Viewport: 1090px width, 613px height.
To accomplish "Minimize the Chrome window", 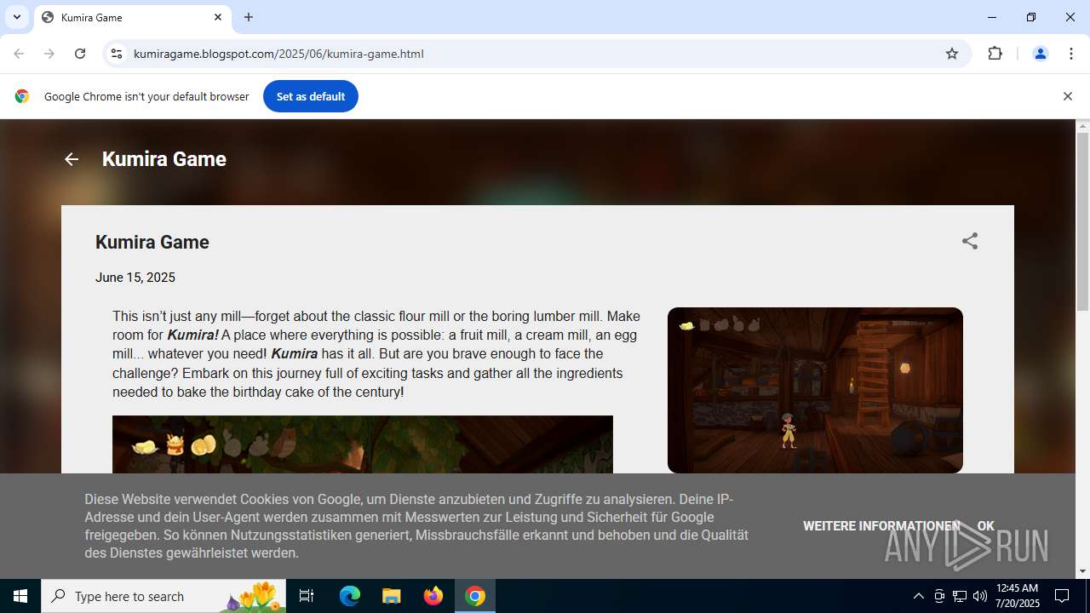I will click(992, 17).
